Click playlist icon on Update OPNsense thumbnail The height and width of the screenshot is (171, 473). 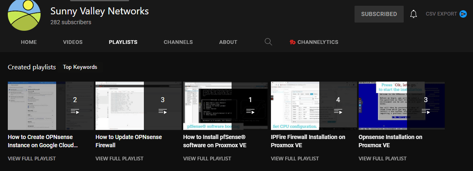(x=163, y=111)
